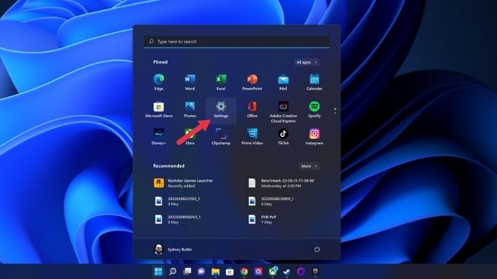The height and width of the screenshot is (279, 497).
Task: Click the Windows Start button on taskbar
Action: (x=158, y=271)
